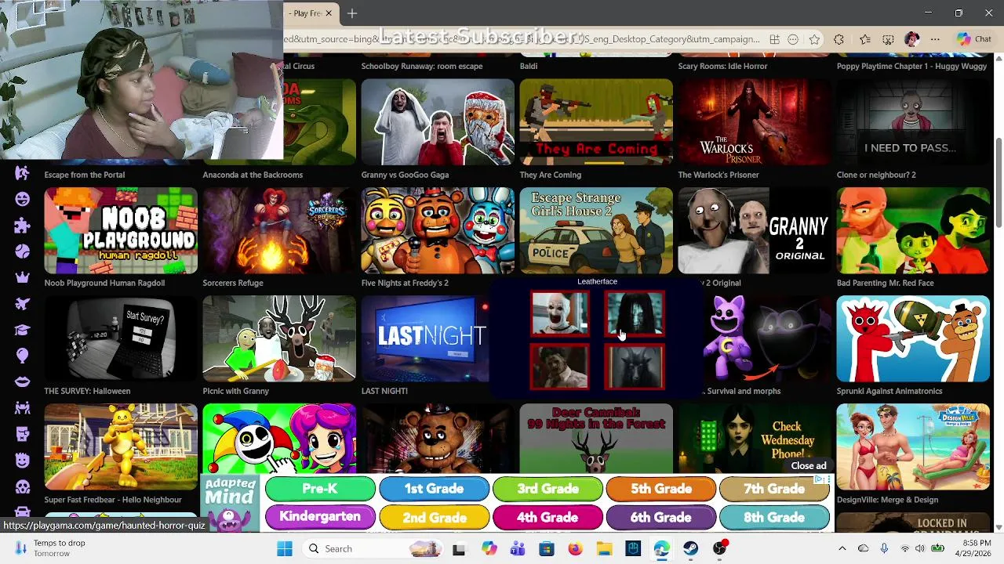
Task: Open the sports ball category in sidebar
Action: pos(22,251)
